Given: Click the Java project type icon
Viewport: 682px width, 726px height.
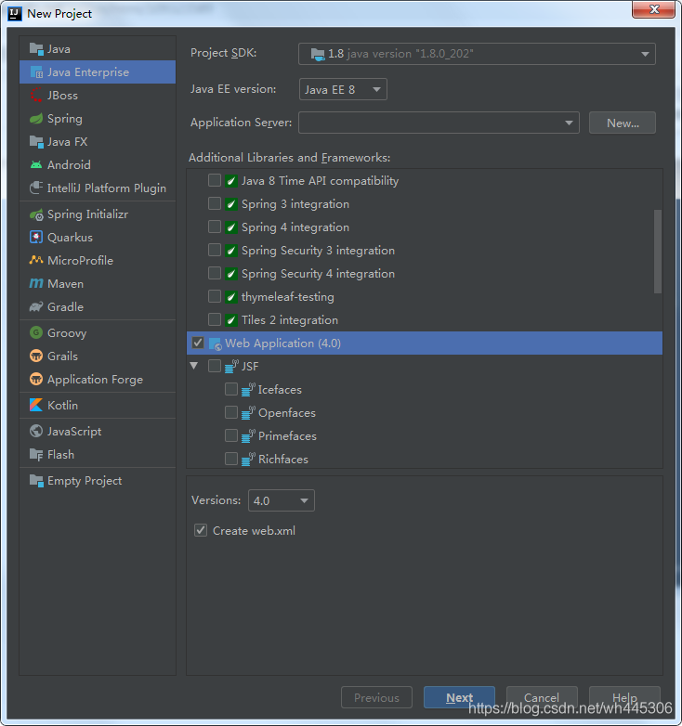Looking at the screenshot, I should click(x=36, y=48).
